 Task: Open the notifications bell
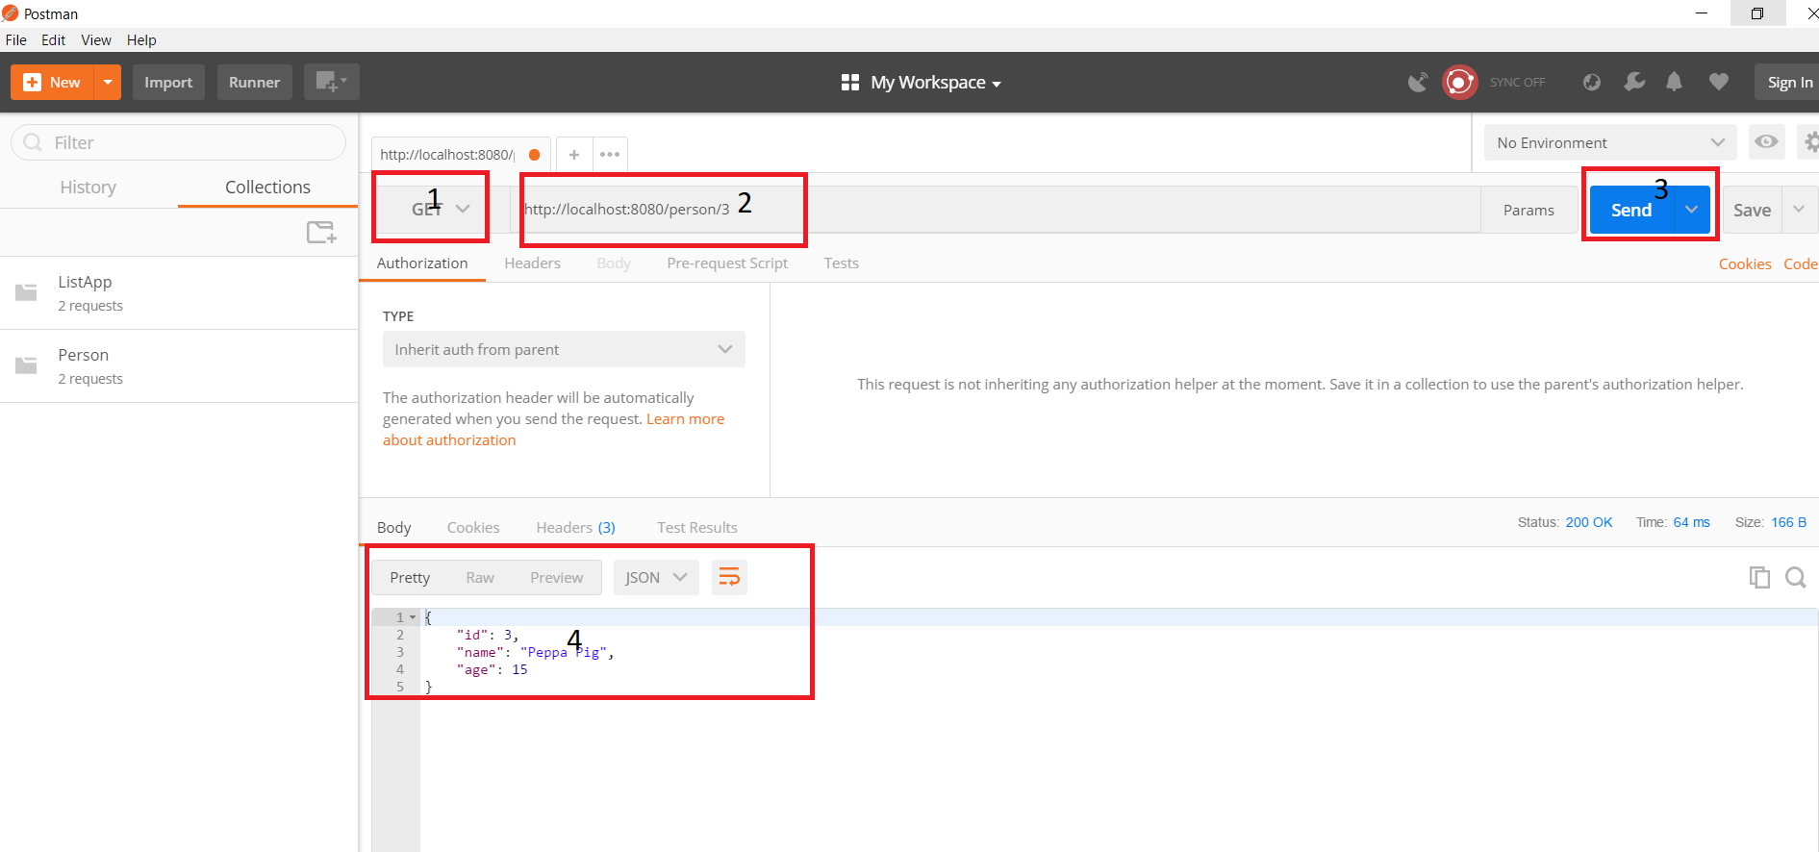[1674, 83]
